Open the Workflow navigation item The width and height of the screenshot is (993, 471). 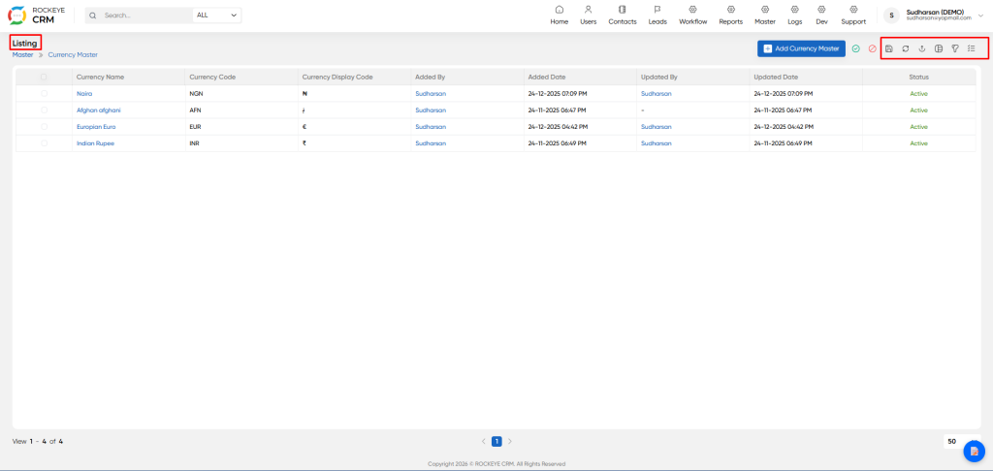(x=692, y=16)
